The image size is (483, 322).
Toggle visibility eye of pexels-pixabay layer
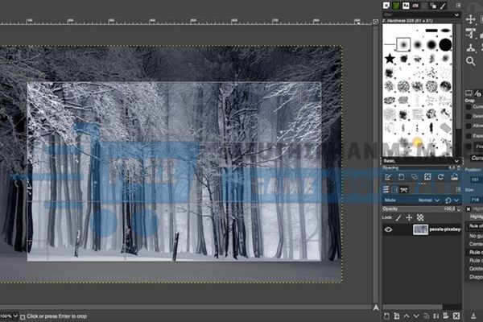(390, 229)
